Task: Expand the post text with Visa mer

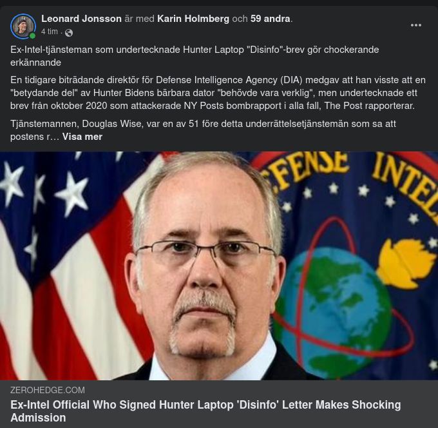Action: coord(82,137)
